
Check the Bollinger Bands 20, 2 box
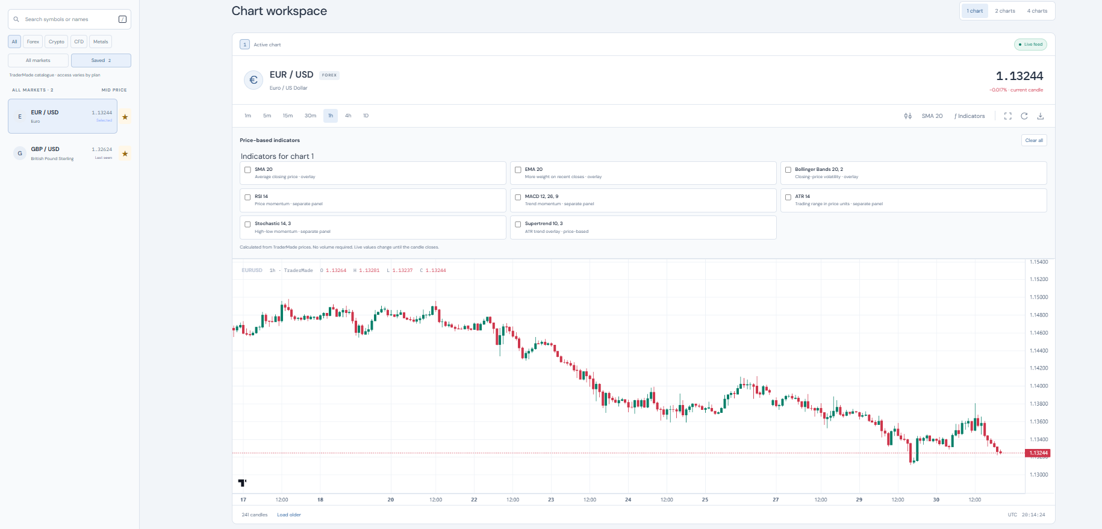coord(788,170)
